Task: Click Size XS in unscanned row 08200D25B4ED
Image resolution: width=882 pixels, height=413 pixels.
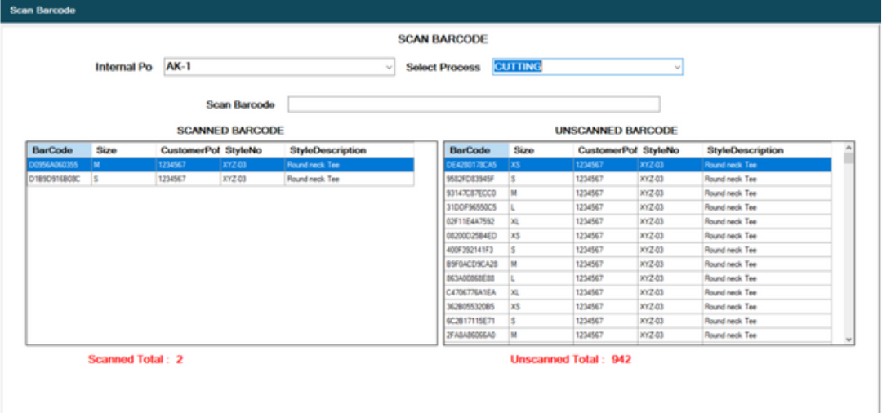Action: [x=541, y=236]
